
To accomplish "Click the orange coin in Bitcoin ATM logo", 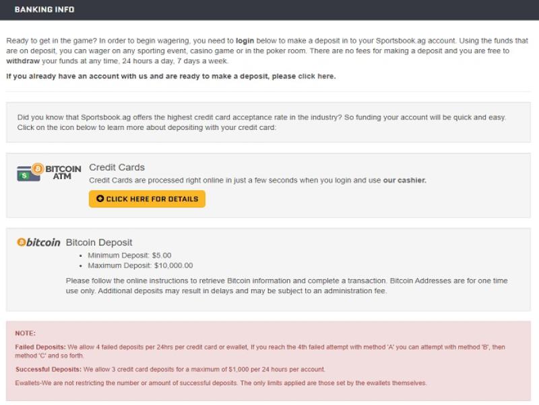I will click(x=38, y=168).
